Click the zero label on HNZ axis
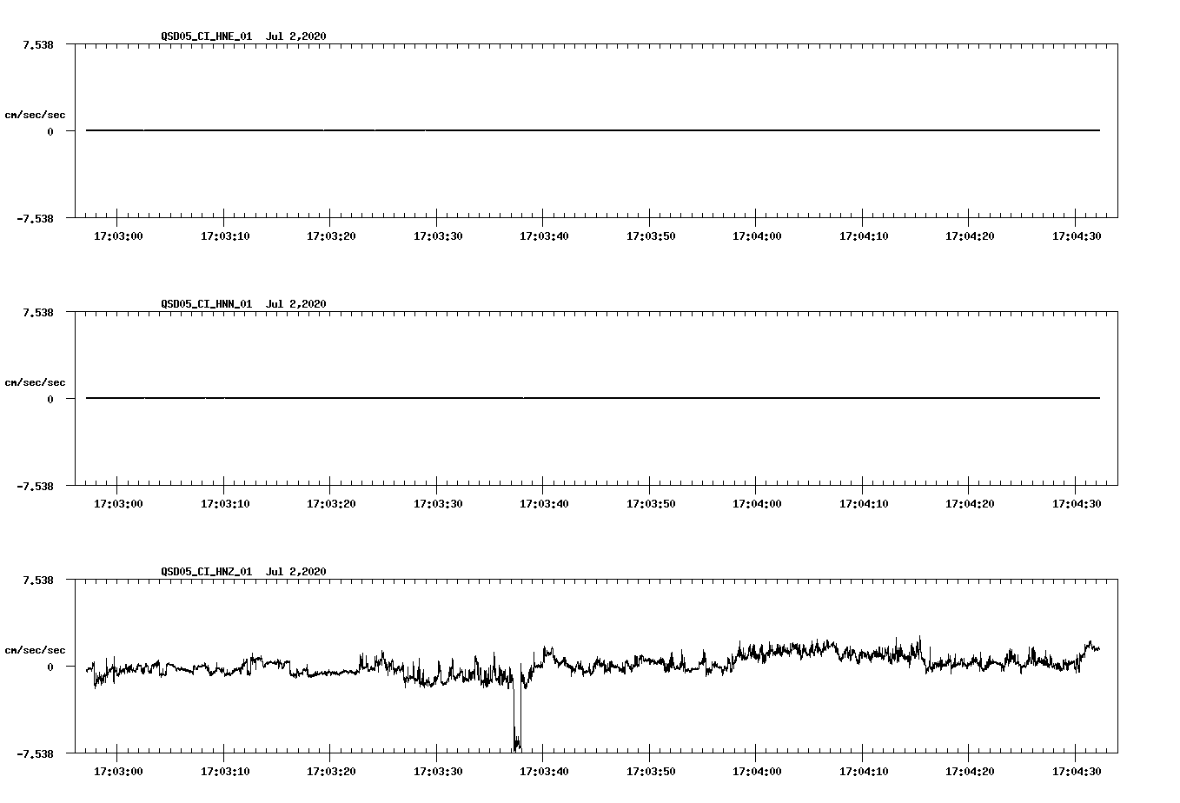This screenshot has width=1180, height=803. tap(50, 667)
